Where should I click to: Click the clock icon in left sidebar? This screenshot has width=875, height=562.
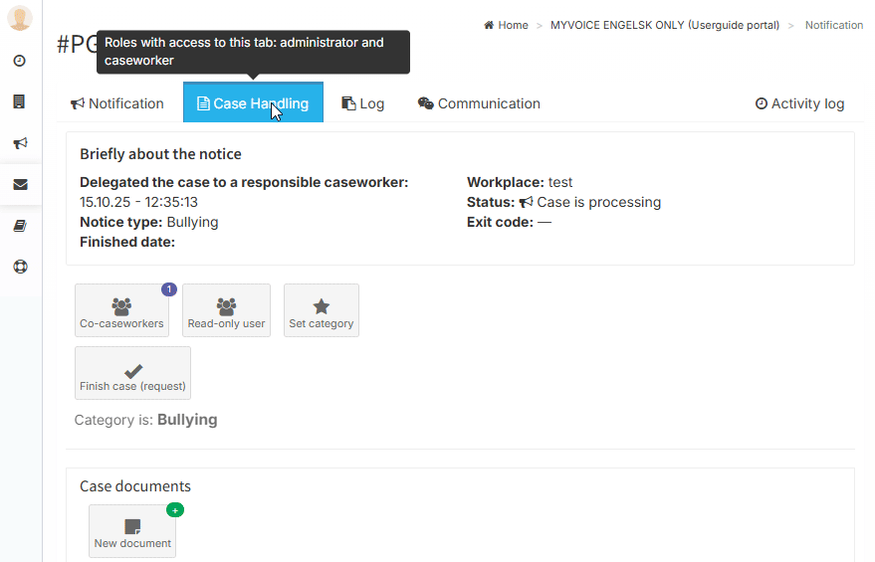tap(20, 61)
